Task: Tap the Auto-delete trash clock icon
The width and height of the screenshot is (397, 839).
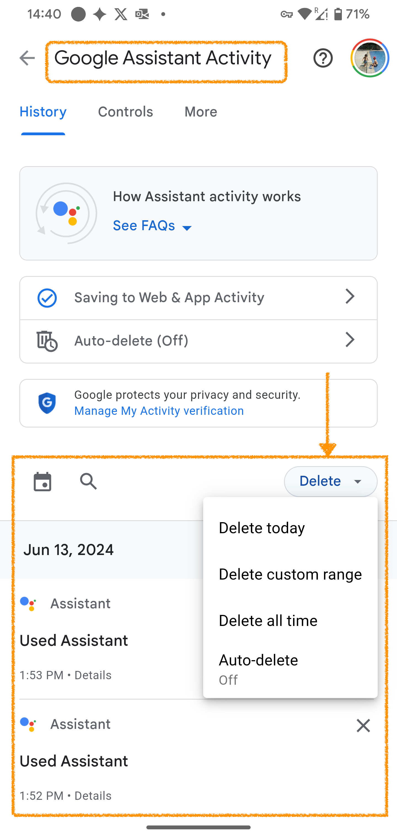Action: click(x=47, y=341)
